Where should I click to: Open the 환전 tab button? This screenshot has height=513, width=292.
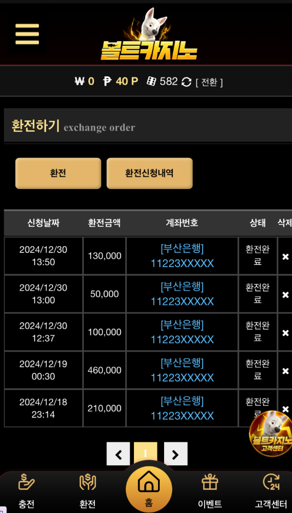[x=58, y=173]
